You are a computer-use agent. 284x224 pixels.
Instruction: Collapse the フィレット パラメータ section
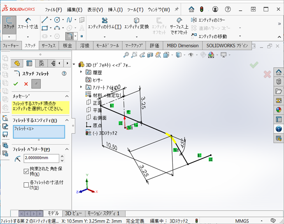(x=66, y=149)
